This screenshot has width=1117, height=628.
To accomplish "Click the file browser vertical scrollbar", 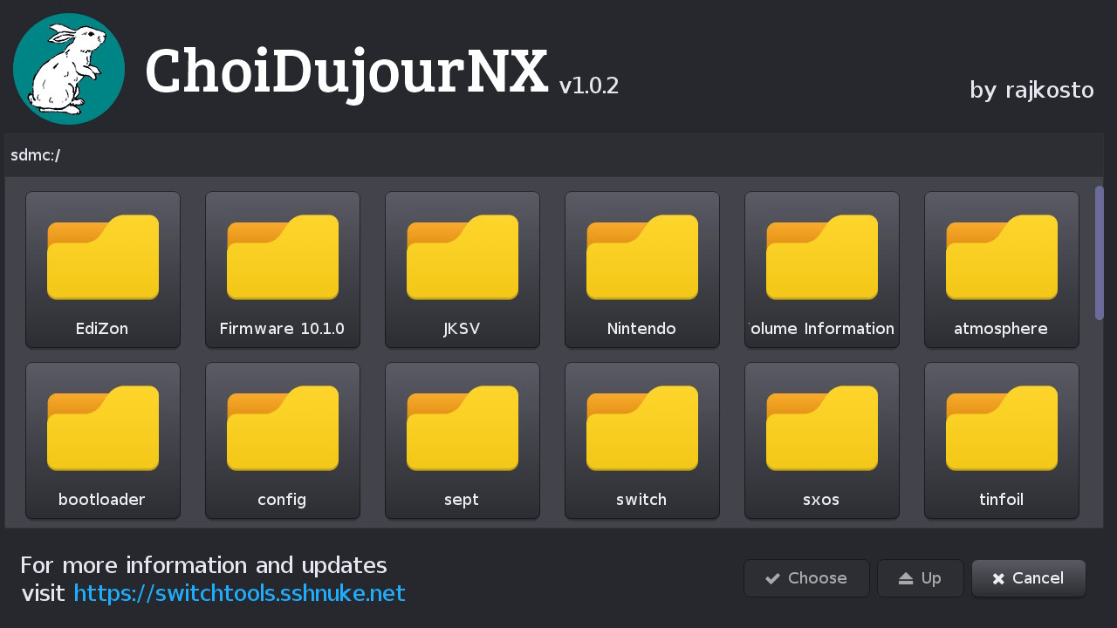I will click(1100, 253).
